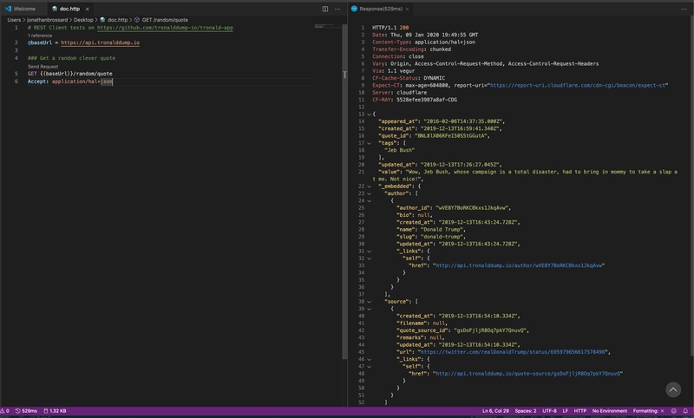Click the Server: cloudflare header line

click(399, 93)
